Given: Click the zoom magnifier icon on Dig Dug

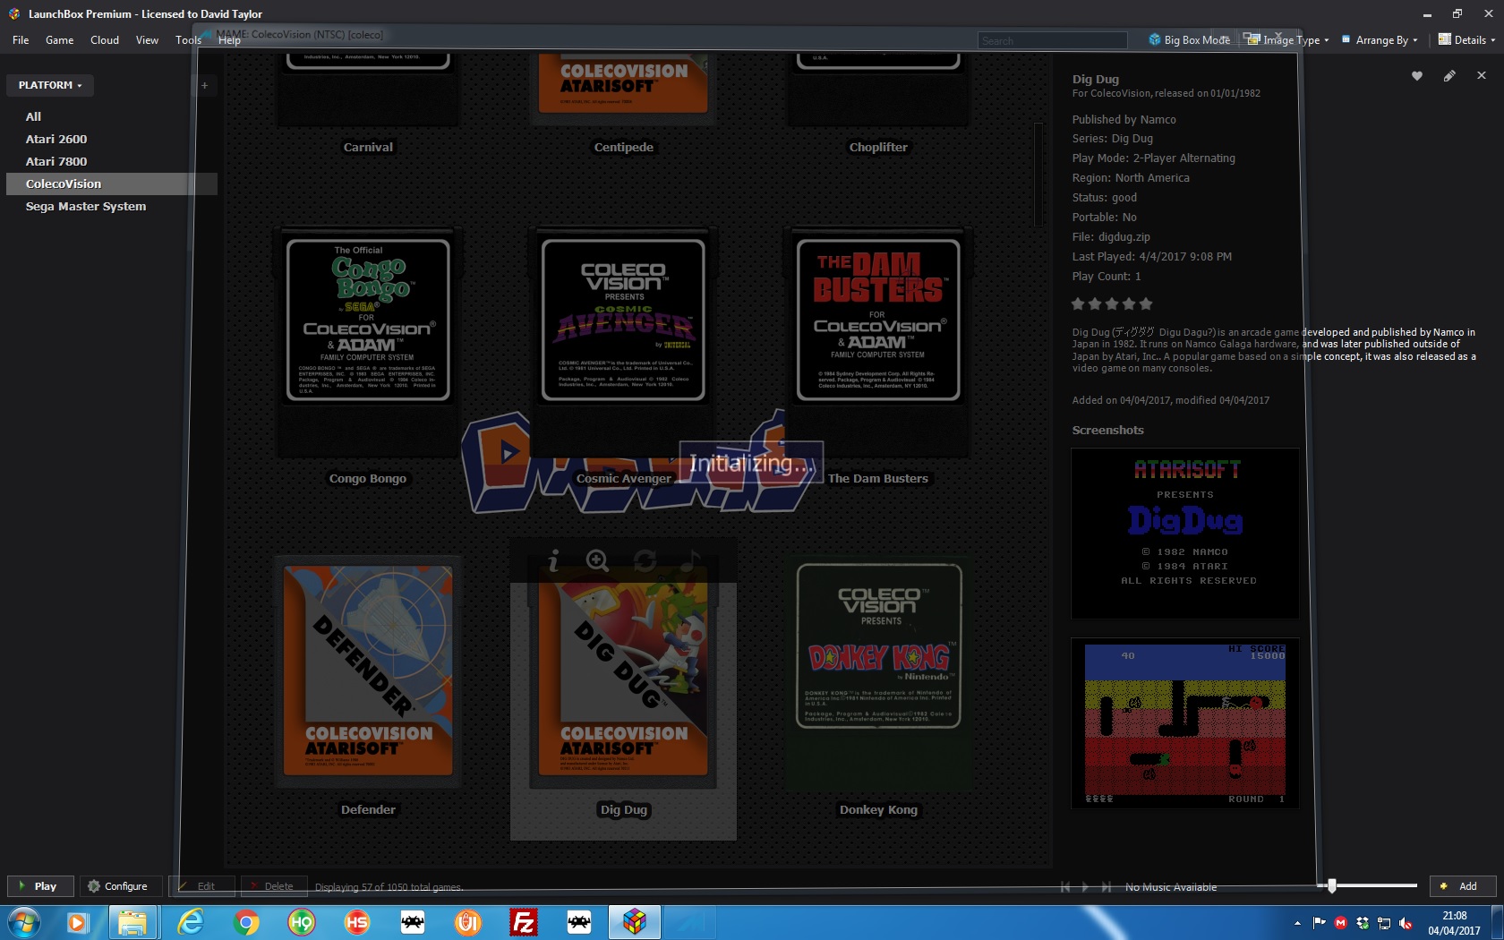Looking at the screenshot, I should (x=597, y=561).
